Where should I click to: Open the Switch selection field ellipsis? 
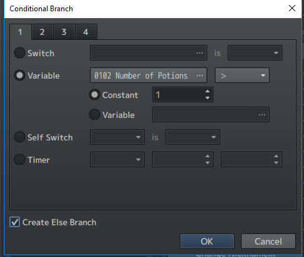[x=200, y=53]
